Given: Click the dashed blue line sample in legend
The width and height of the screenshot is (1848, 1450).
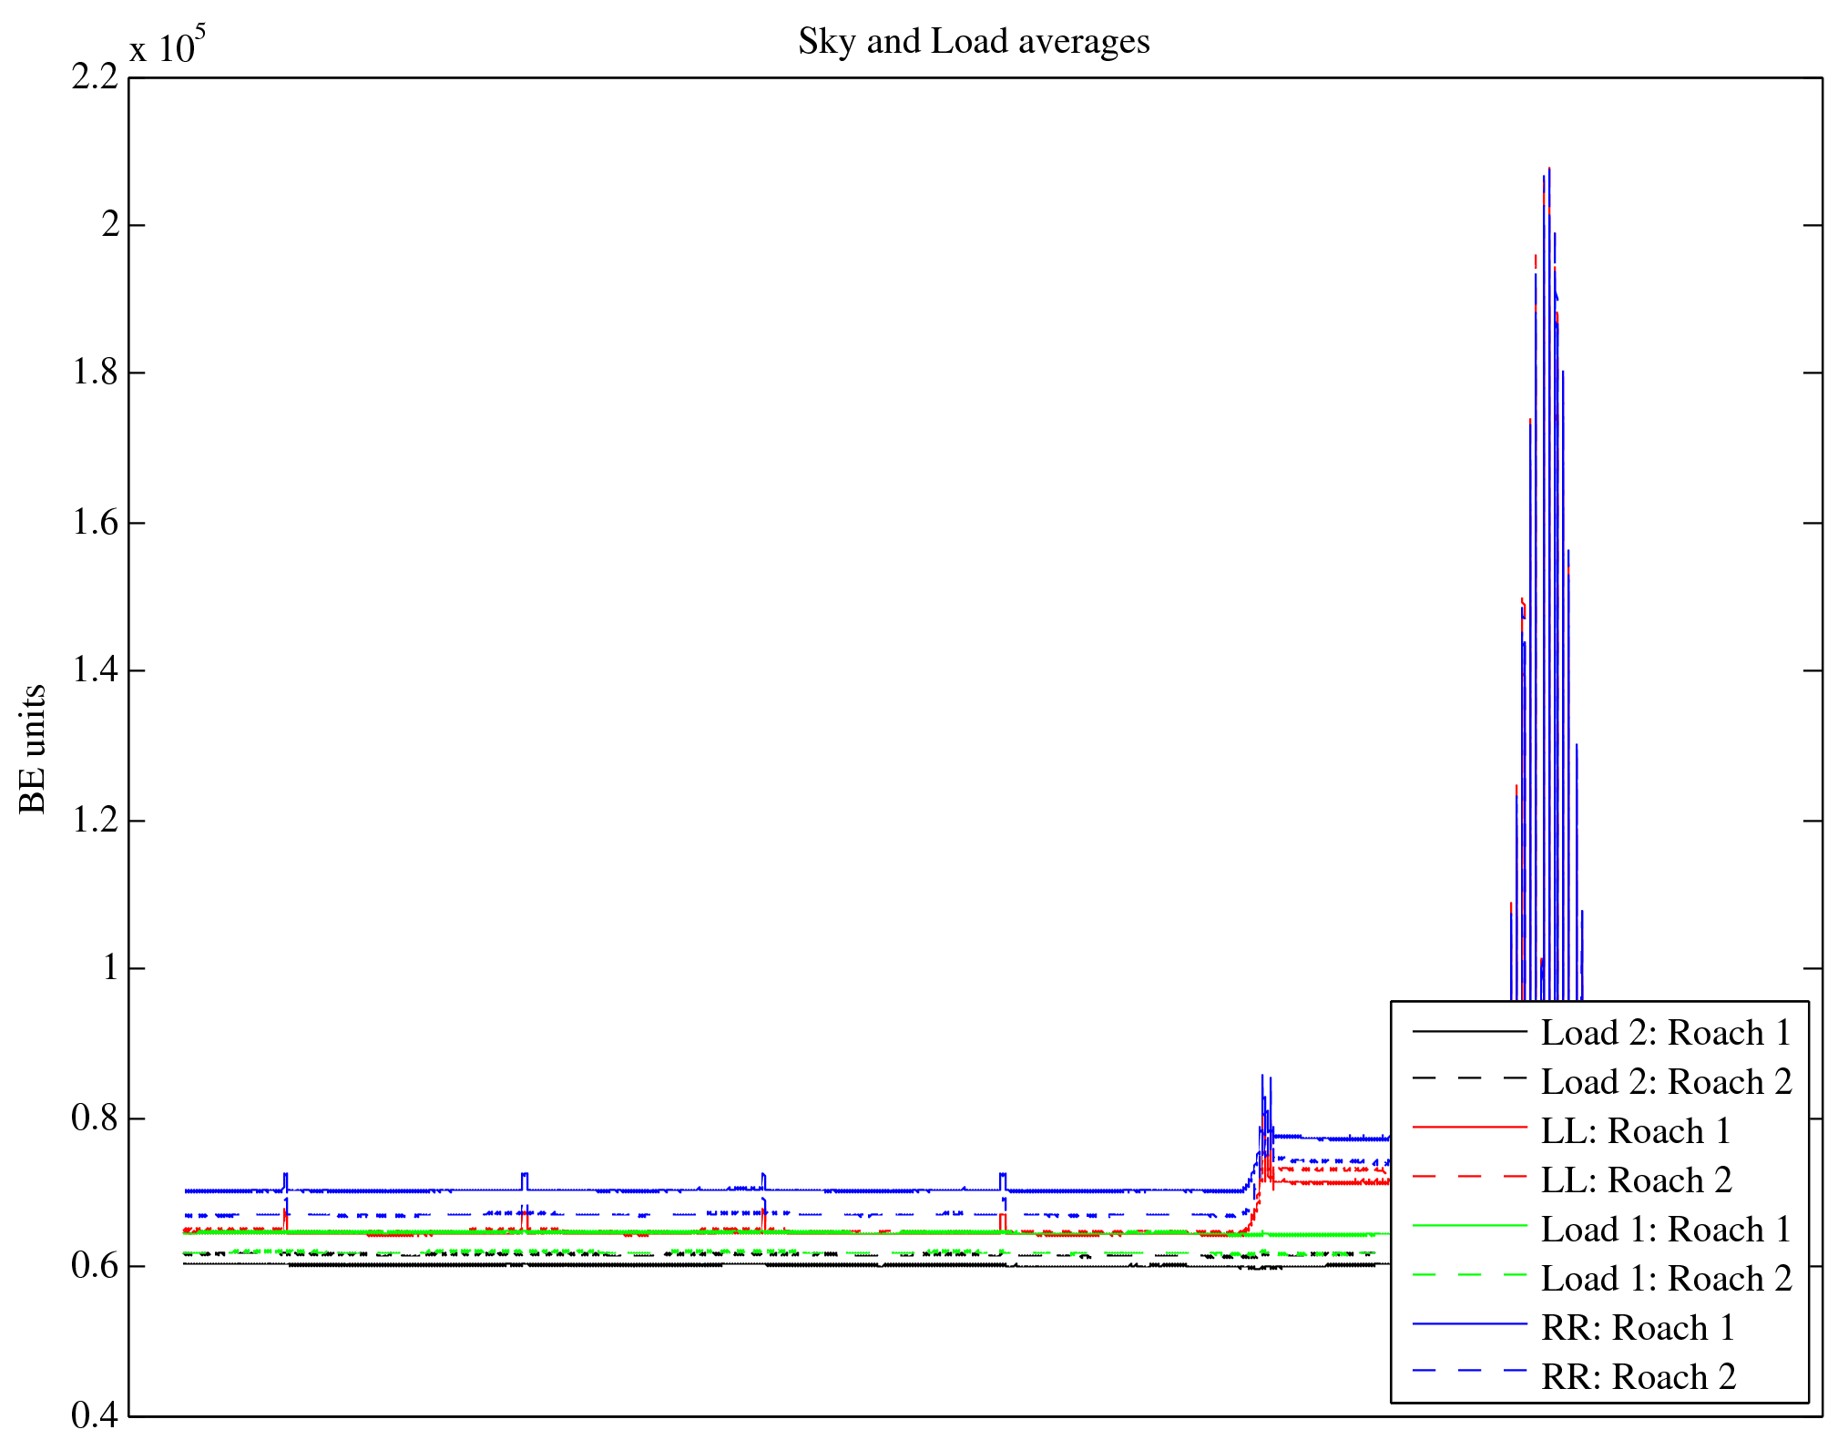Looking at the screenshot, I should [1469, 1370].
